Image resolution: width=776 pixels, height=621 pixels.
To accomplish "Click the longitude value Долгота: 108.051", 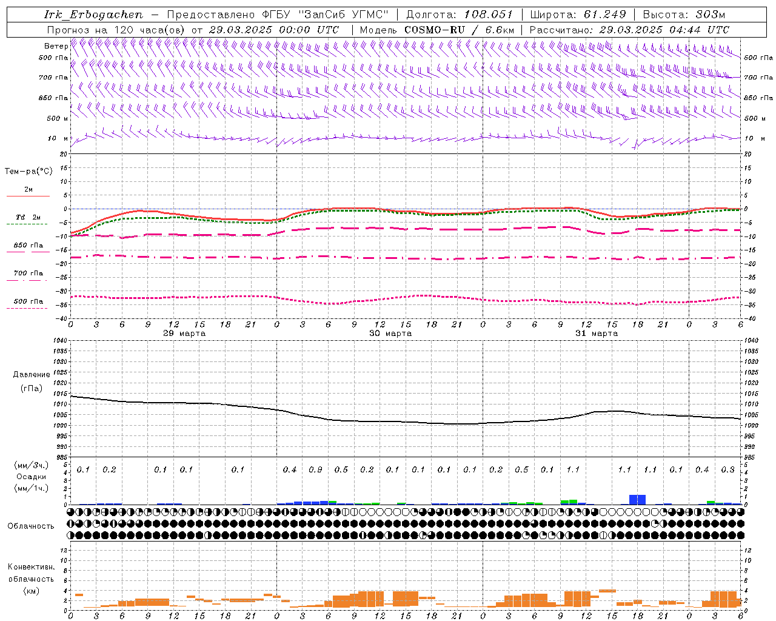I will tap(460, 15).
